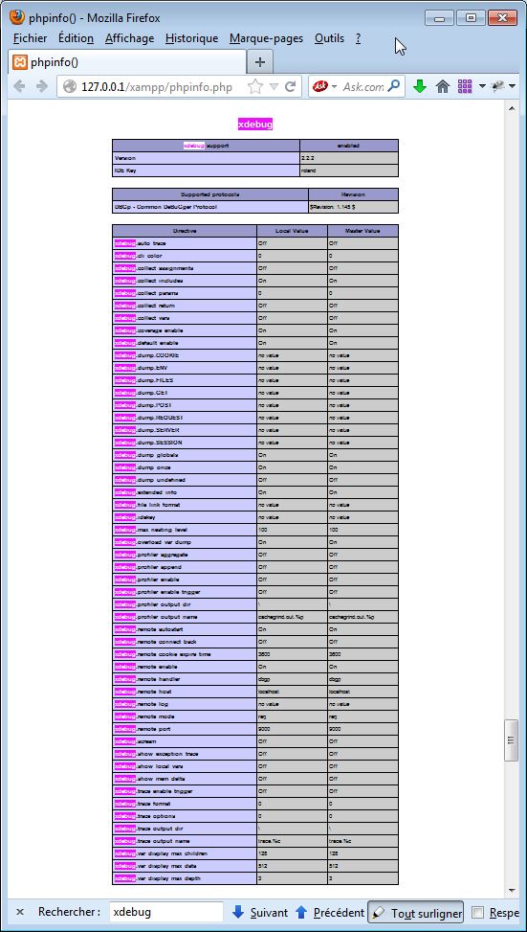Screen dimensions: 527x932
Task: Click the scrollbar up arrow
Action: pos(511,108)
